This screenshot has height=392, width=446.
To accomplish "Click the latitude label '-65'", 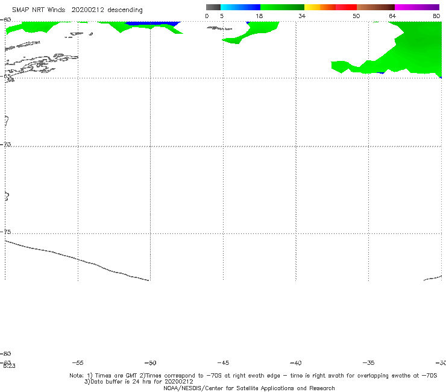I will click(5, 76).
